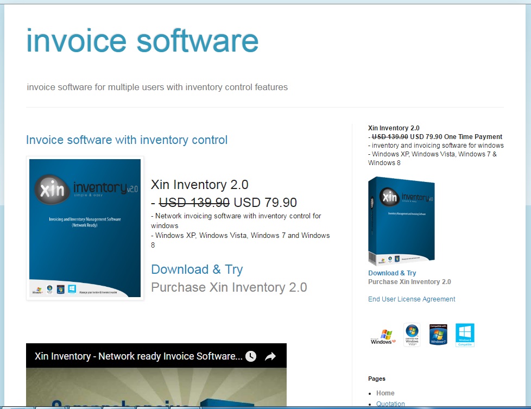Click the main USD 79.90 price text
Image resolution: width=531 pixels, height=409 pixels.
[265, 202]
